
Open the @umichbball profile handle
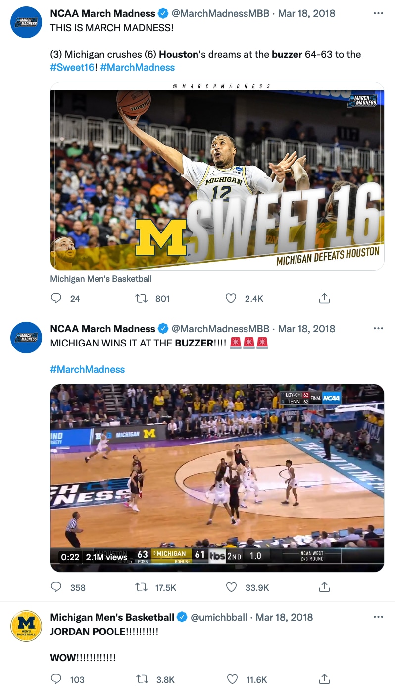pos(219,617)
